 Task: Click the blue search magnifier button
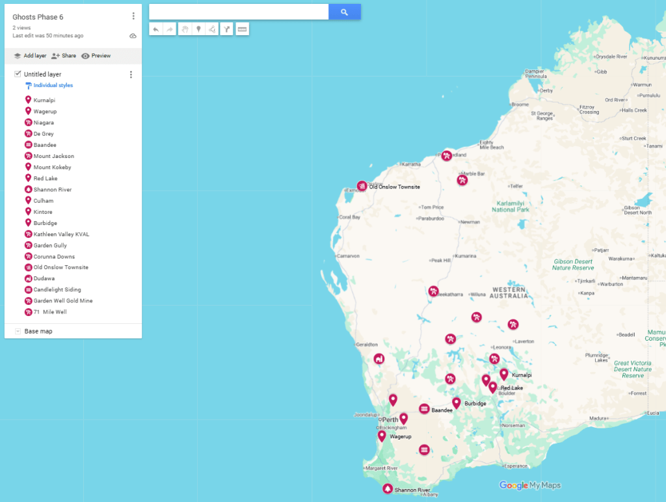pos(344,12)
